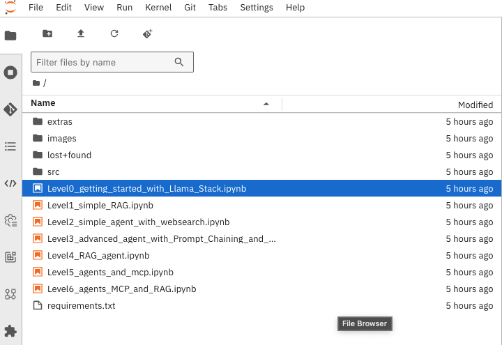Image resolution: width=502 pixels, height=345 pixels.
Task: Open the Tabs menu
Action: point(218,8)
